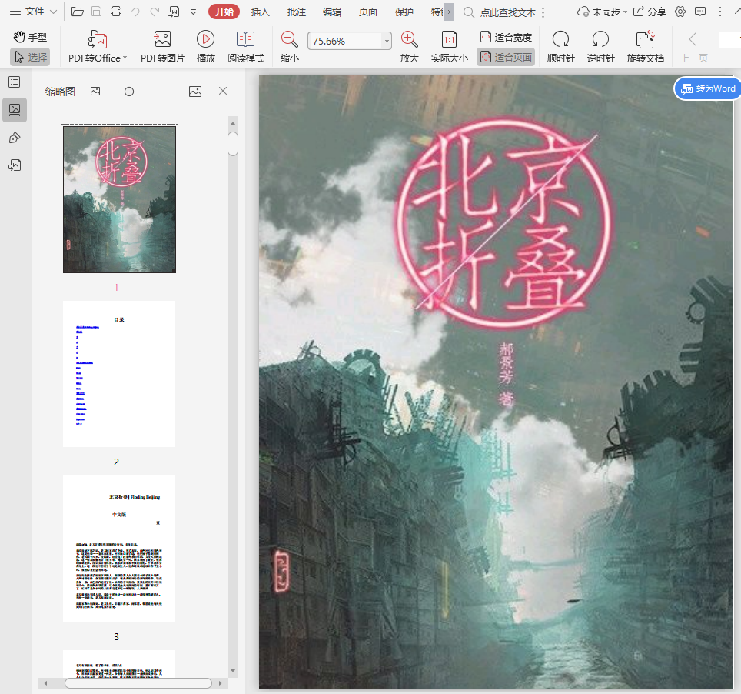Click the small thumbnail size icon

coord(95,92)
